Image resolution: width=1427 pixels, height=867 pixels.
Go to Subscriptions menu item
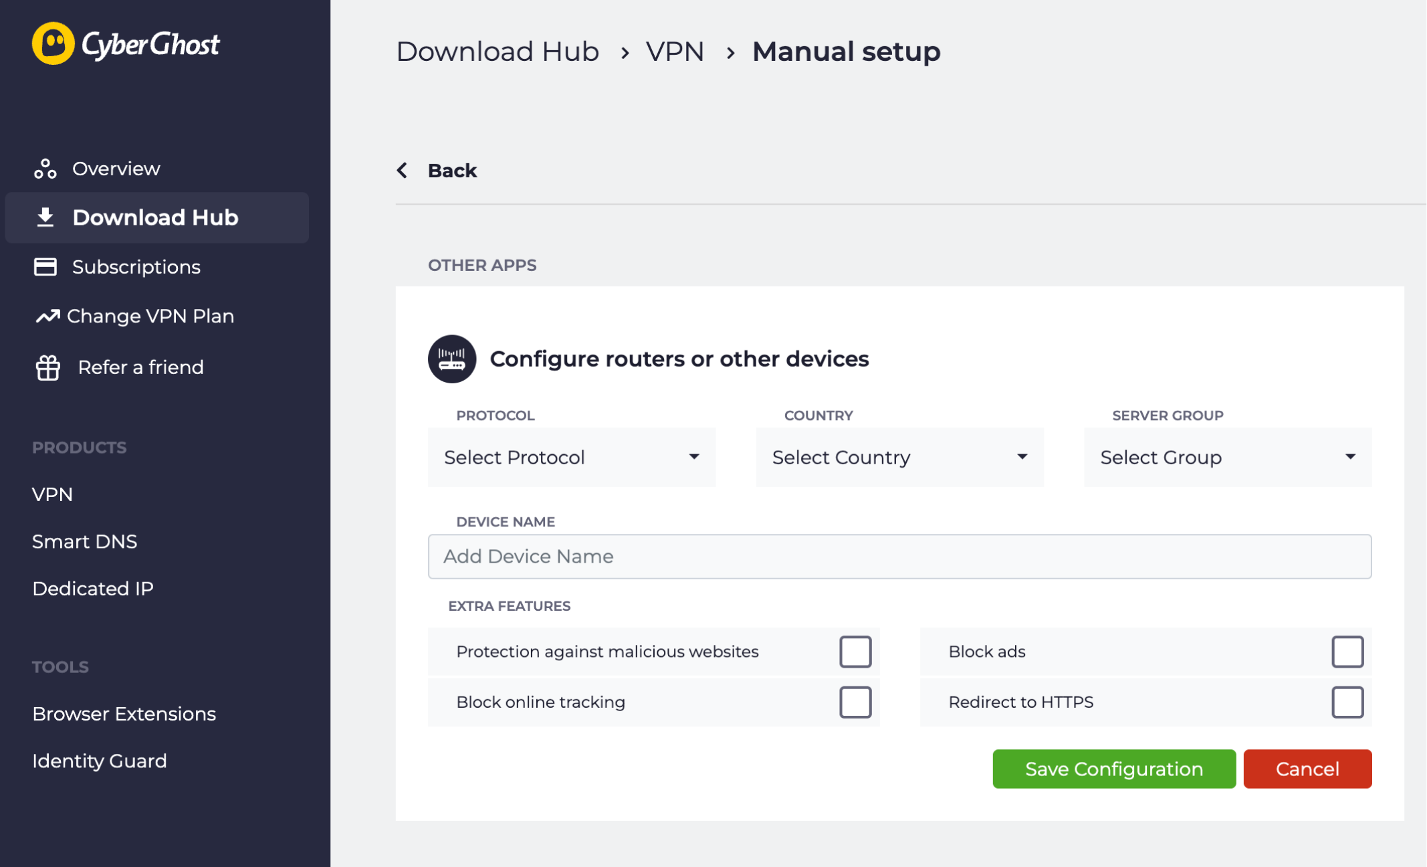[136, 267]
